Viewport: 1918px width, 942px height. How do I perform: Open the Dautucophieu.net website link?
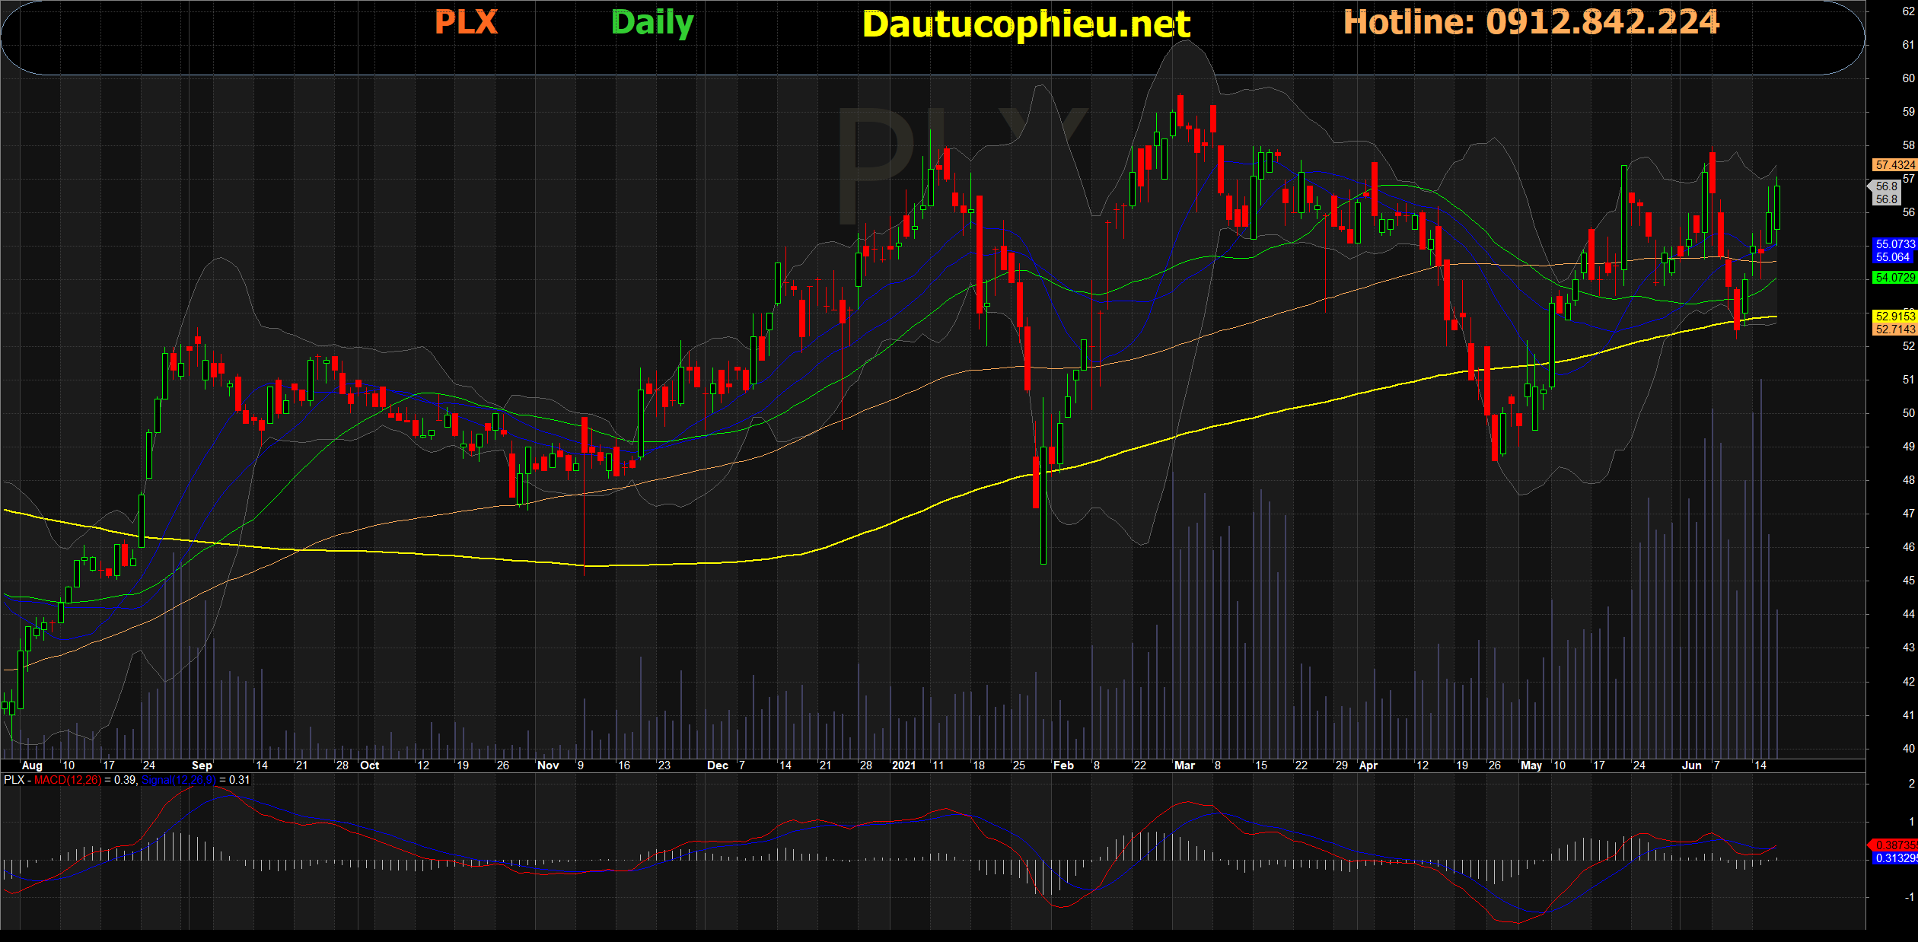[1025, 25]
